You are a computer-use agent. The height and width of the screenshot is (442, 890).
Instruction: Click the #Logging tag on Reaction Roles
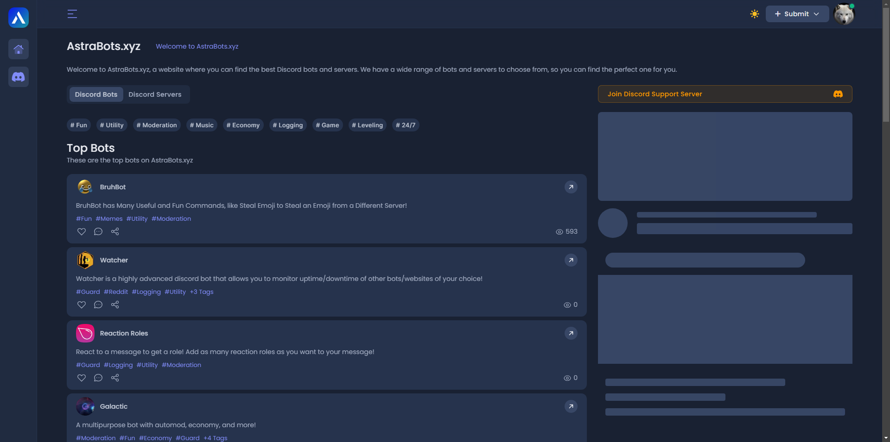118,365
